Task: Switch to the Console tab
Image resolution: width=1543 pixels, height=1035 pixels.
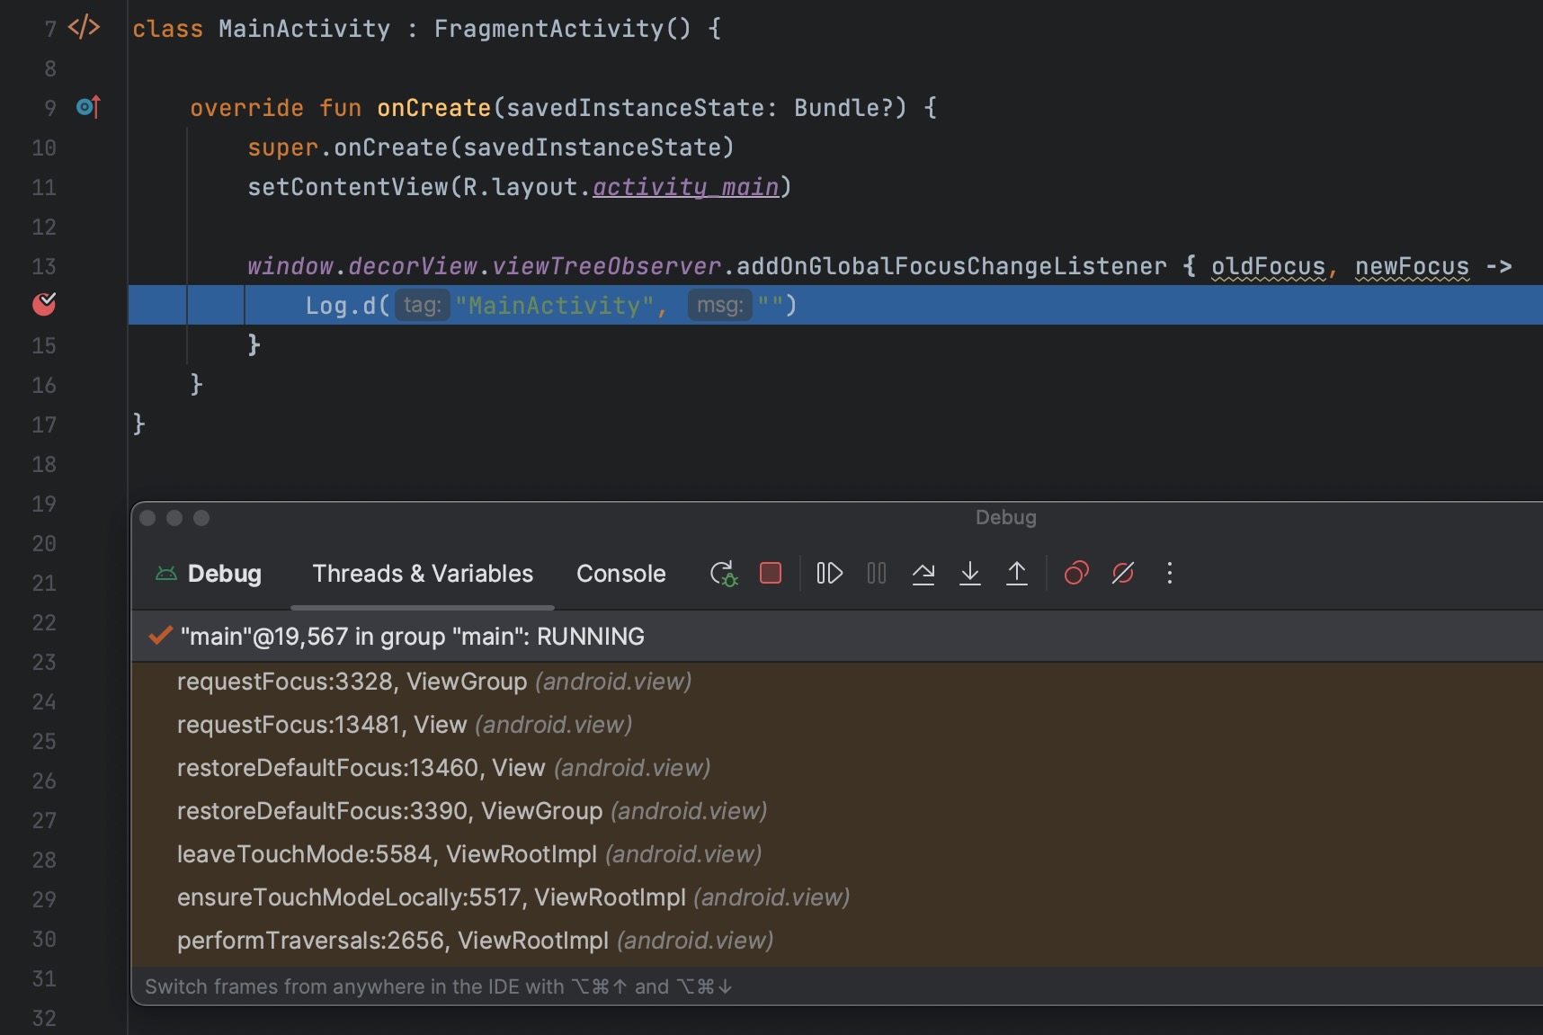Action: click(x=620, y=574)
